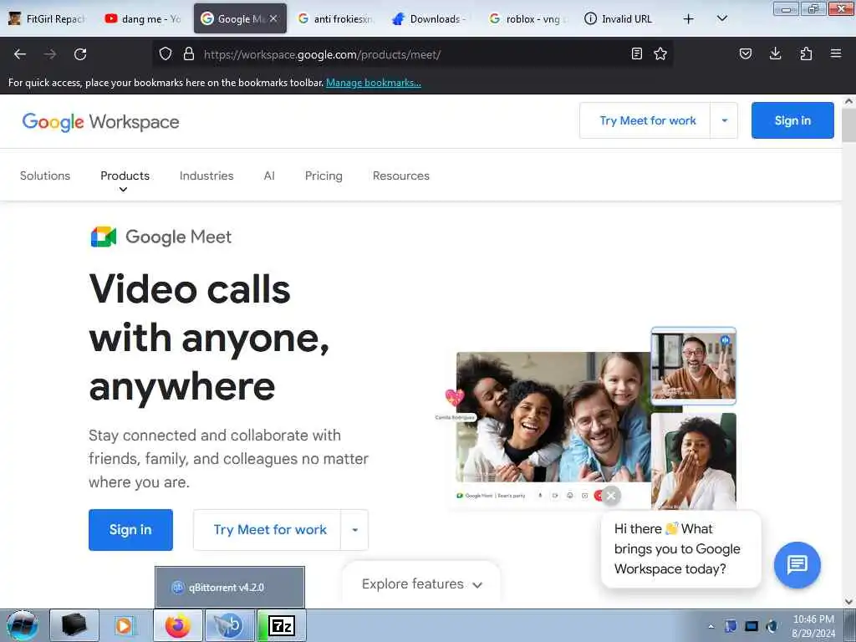This screenshot has height=642, width=856.
Task: Switch to the FitGirl Repacks tab
Action: [48, 18]
